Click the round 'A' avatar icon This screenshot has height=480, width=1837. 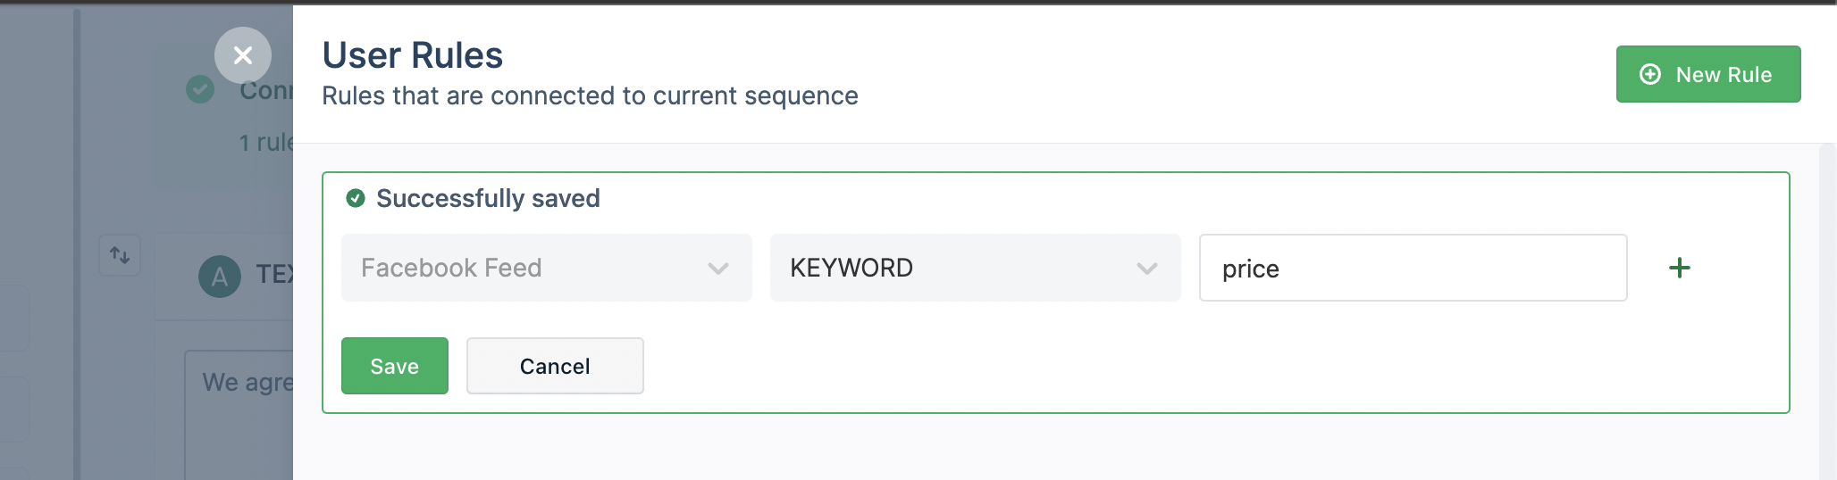point(220,277)
